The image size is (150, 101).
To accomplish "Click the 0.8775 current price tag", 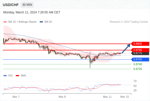I will (140, 53).
